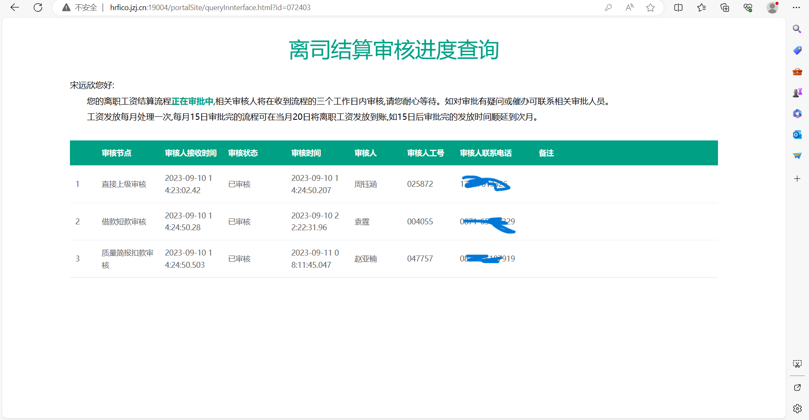Click the greeting 宋远欣您好
Viewport: 809px width, 420px height.
92,85
